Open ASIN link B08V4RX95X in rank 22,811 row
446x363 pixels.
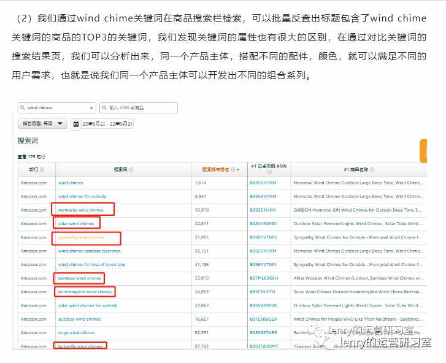pos(263,224)
